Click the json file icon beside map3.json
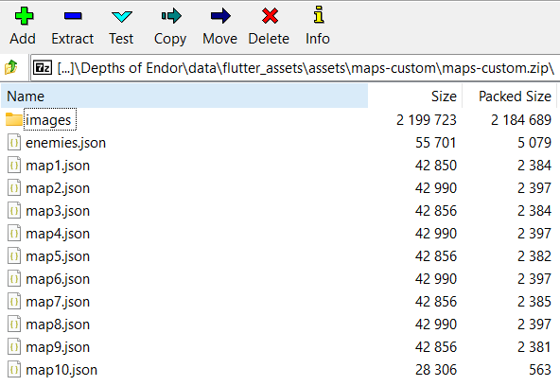The height and width of the screenshot is (386, 560). point(14,211)
